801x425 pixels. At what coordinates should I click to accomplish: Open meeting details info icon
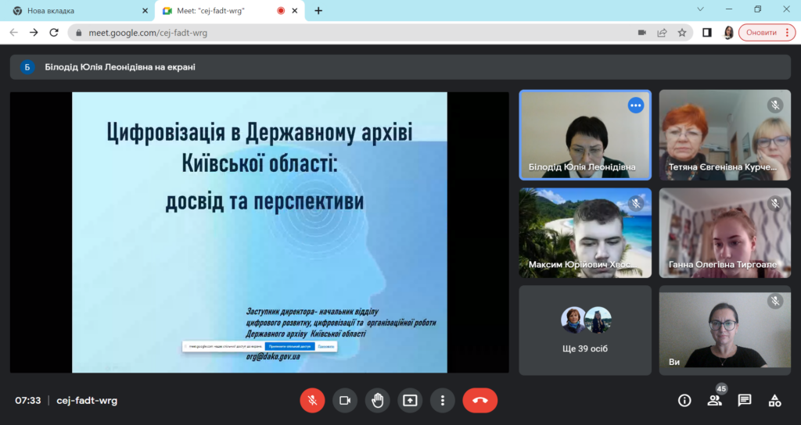(684, 400)
